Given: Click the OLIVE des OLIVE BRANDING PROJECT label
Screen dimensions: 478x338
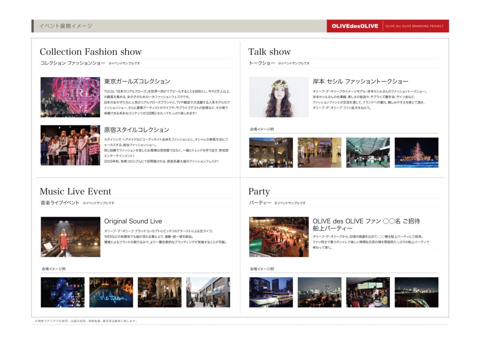Looking at the screenshot, I should point(414,26).
